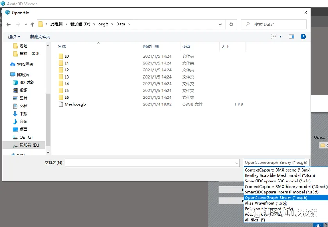Go up one folder level
328x227 pixels.
click(32, 25)
